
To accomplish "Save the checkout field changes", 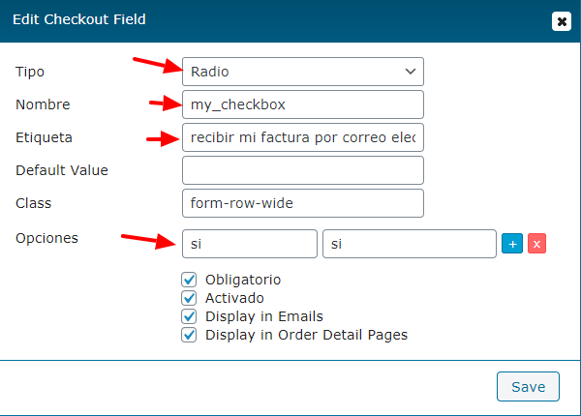I will pos(528,386).
